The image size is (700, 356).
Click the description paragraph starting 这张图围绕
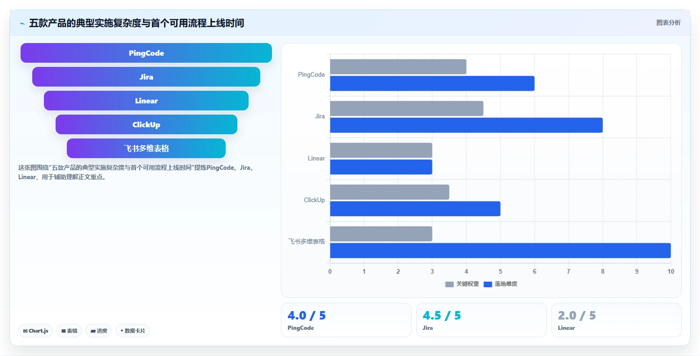pyautogui.click(x=136, y=172)
